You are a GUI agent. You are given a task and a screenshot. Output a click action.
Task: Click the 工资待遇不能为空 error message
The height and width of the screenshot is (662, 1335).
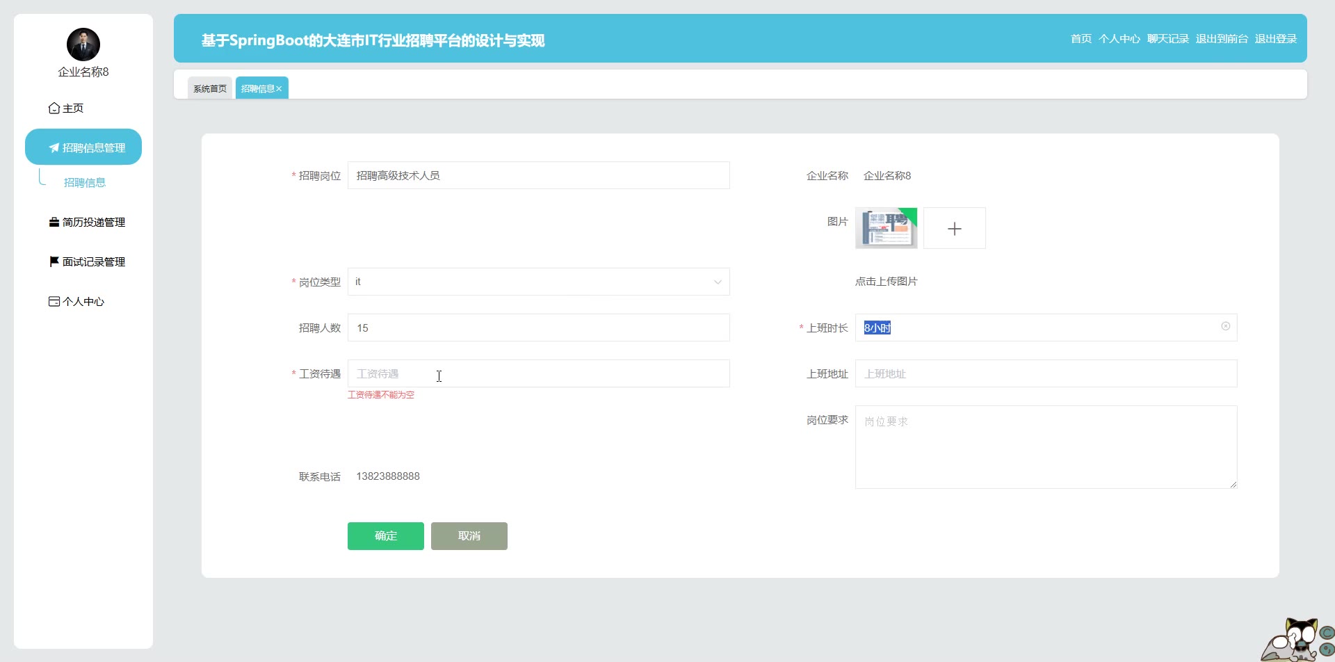click(x=381, y=395)
